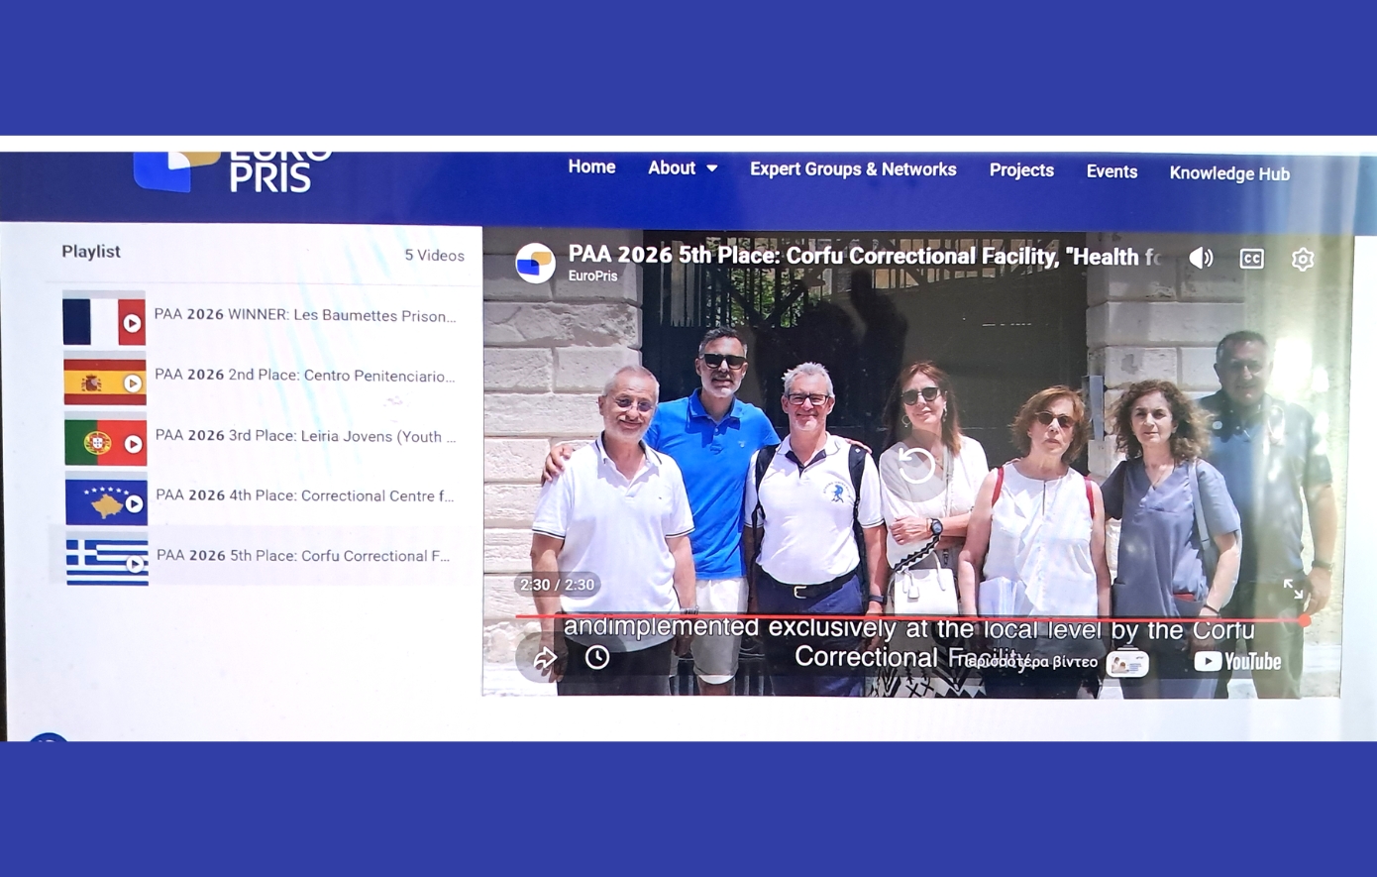Play 'PAA 2026 WINNER: Les Baumettes Prison' video
Viewport: 1377px width, 877px height.
(305, 316)
